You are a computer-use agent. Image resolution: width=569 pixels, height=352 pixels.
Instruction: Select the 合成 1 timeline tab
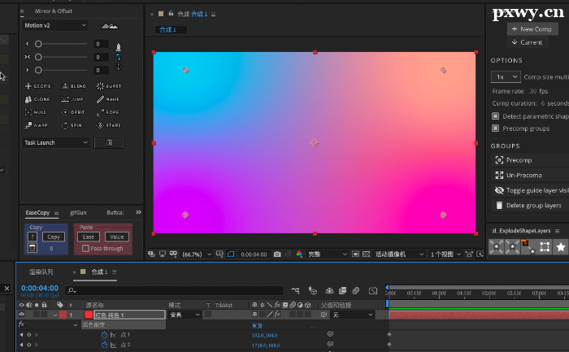tap(99, 272)
